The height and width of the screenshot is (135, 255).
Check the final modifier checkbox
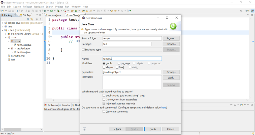117,67
